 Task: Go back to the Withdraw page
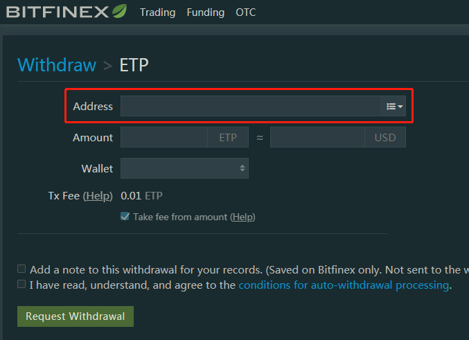[57, 65]
